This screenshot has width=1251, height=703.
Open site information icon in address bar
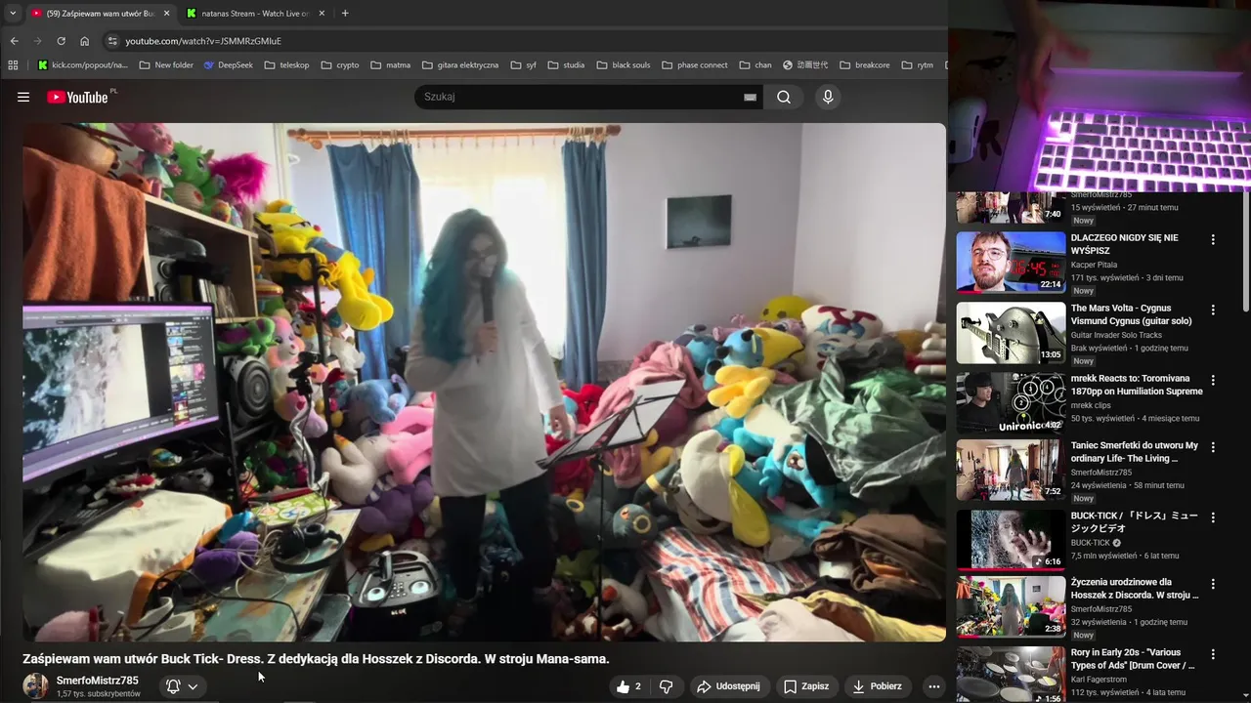112,41
